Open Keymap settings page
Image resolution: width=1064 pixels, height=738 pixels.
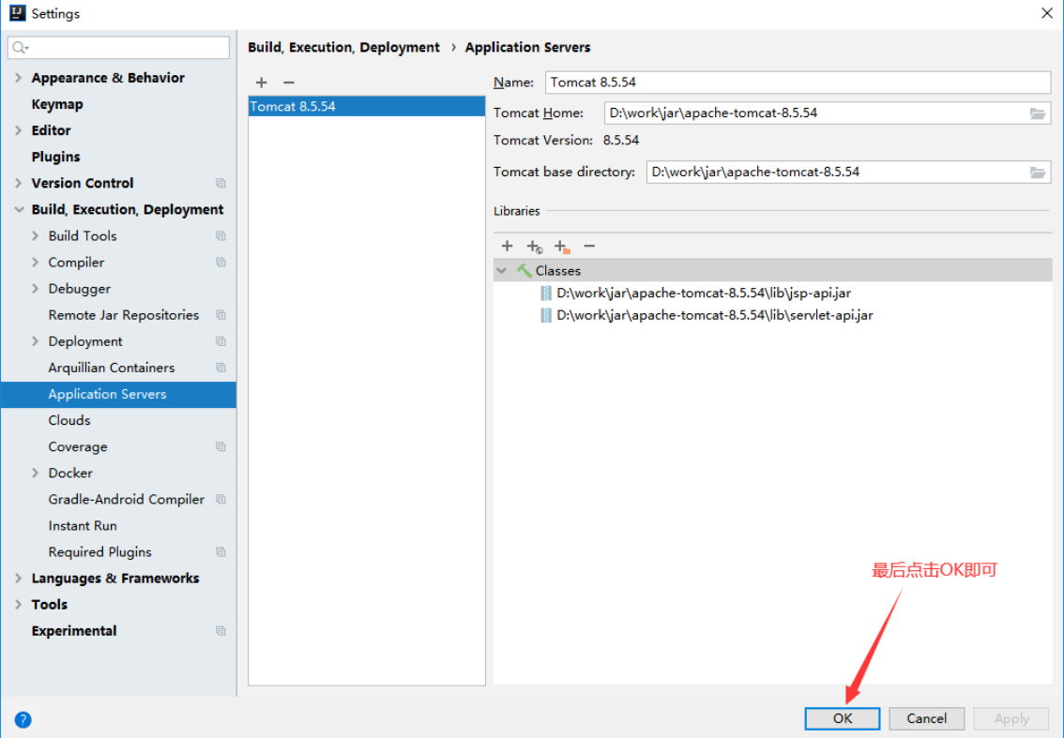click(x=57, y=104)
